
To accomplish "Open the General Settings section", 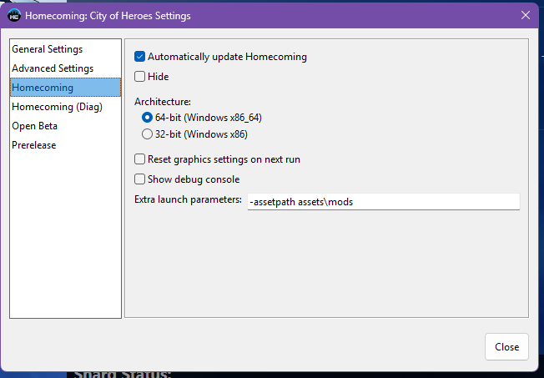I will [47, 49].
